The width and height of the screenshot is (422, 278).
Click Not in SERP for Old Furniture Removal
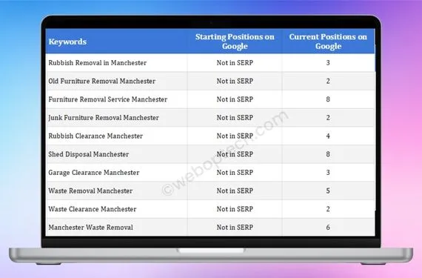[x=235, y=81]
